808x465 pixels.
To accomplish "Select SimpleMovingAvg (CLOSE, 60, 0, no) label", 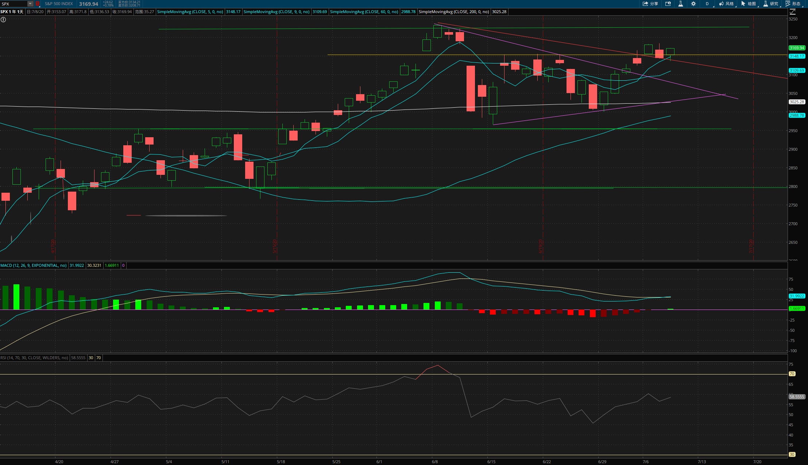I will click(364, 12).
